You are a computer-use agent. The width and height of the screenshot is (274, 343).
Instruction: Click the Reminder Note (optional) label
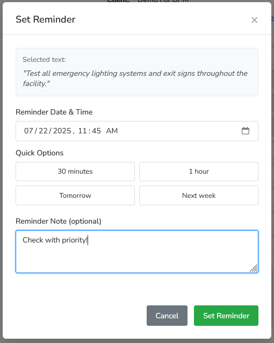coord(59,221)
